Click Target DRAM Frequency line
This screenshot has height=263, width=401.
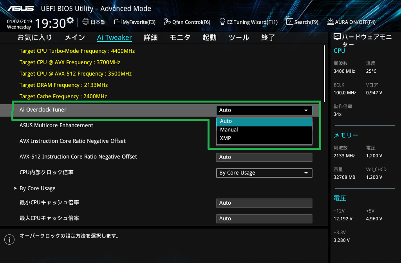[64, 85]
